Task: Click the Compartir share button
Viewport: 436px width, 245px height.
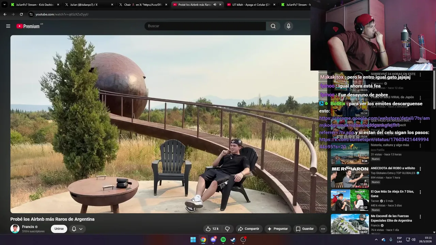Action: click(249, 229)
